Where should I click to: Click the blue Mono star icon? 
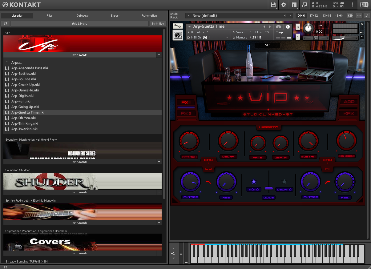pyautogui.click(x=254, y=181)
